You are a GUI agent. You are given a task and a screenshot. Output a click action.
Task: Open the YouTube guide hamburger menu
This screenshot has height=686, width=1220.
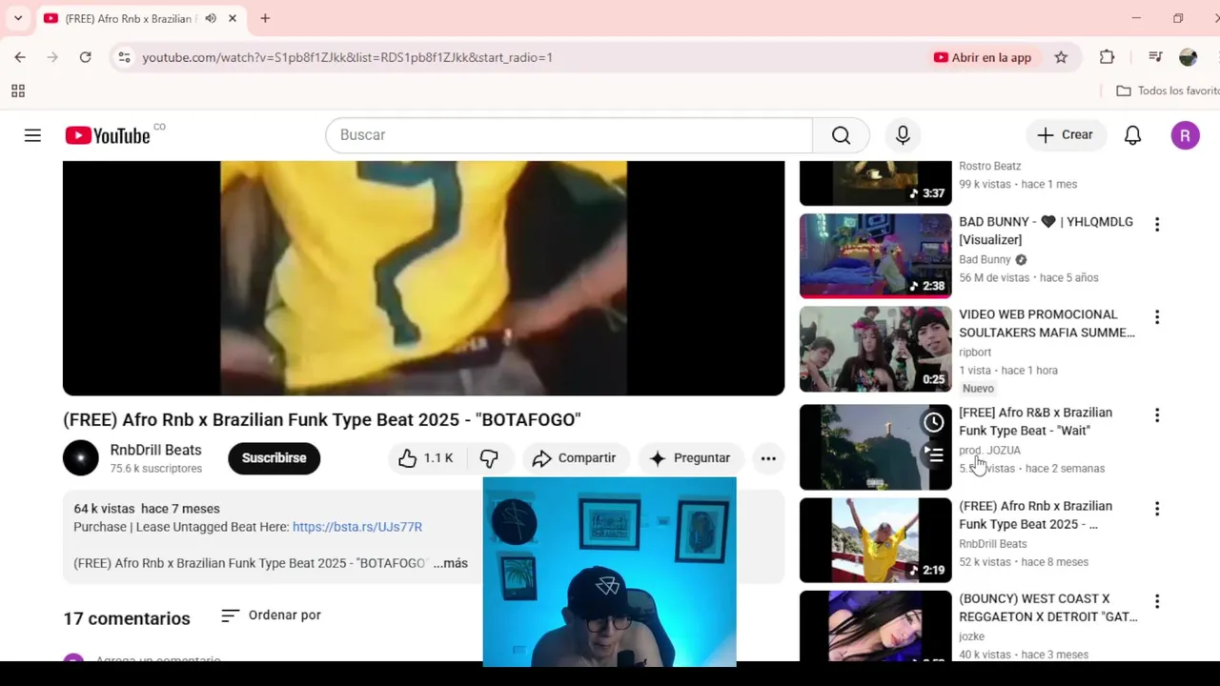(32, 135)
